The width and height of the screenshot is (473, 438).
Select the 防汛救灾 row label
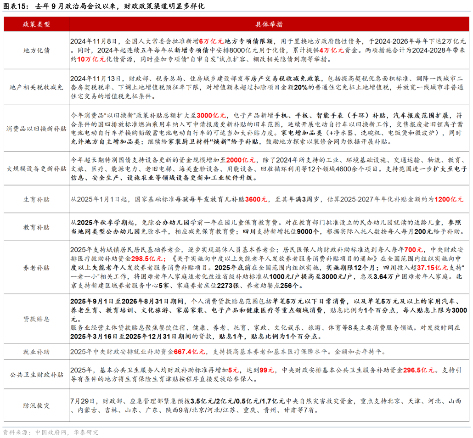36,405
